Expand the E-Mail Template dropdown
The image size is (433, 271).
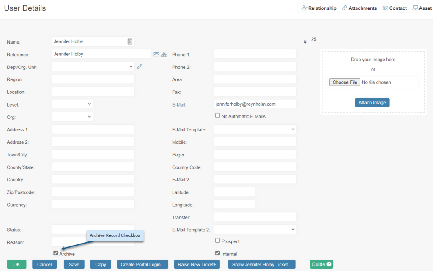click(x=255, y=129)
